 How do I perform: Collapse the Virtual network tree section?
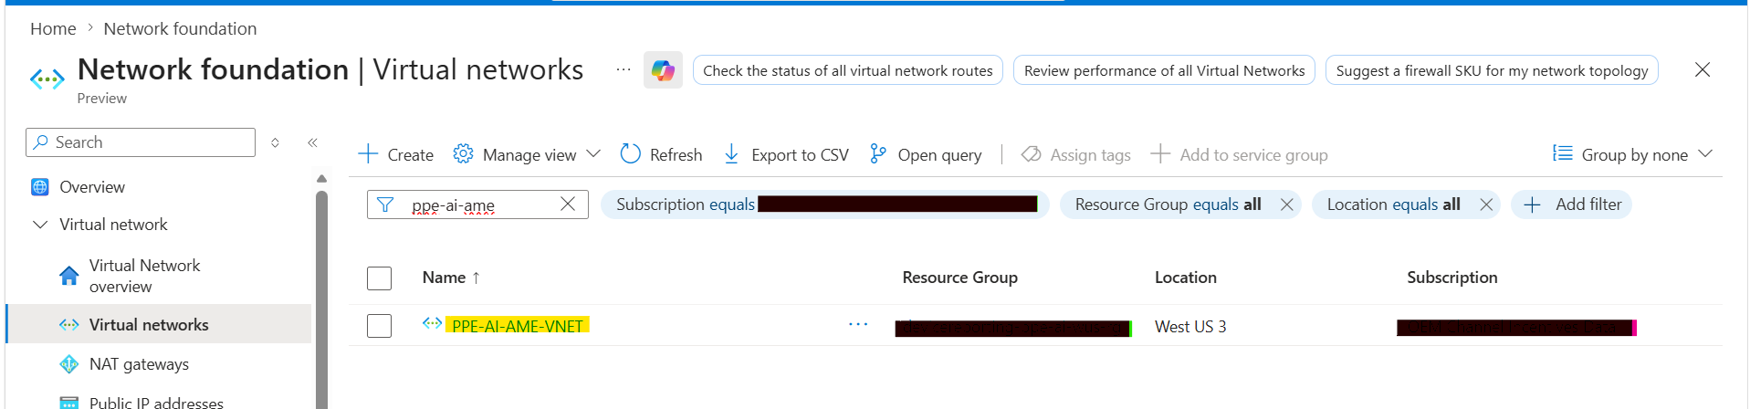[40, 225]
